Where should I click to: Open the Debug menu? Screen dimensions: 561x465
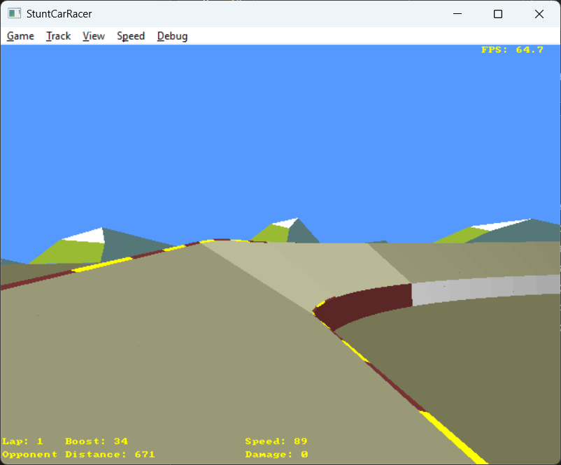pyautogui.click(x=173, y=36)
